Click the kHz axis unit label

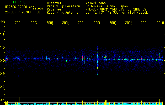[2, 22]
